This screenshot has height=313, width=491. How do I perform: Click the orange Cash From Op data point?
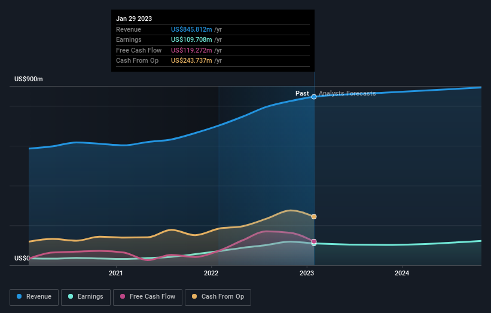(x=314, y=217)
